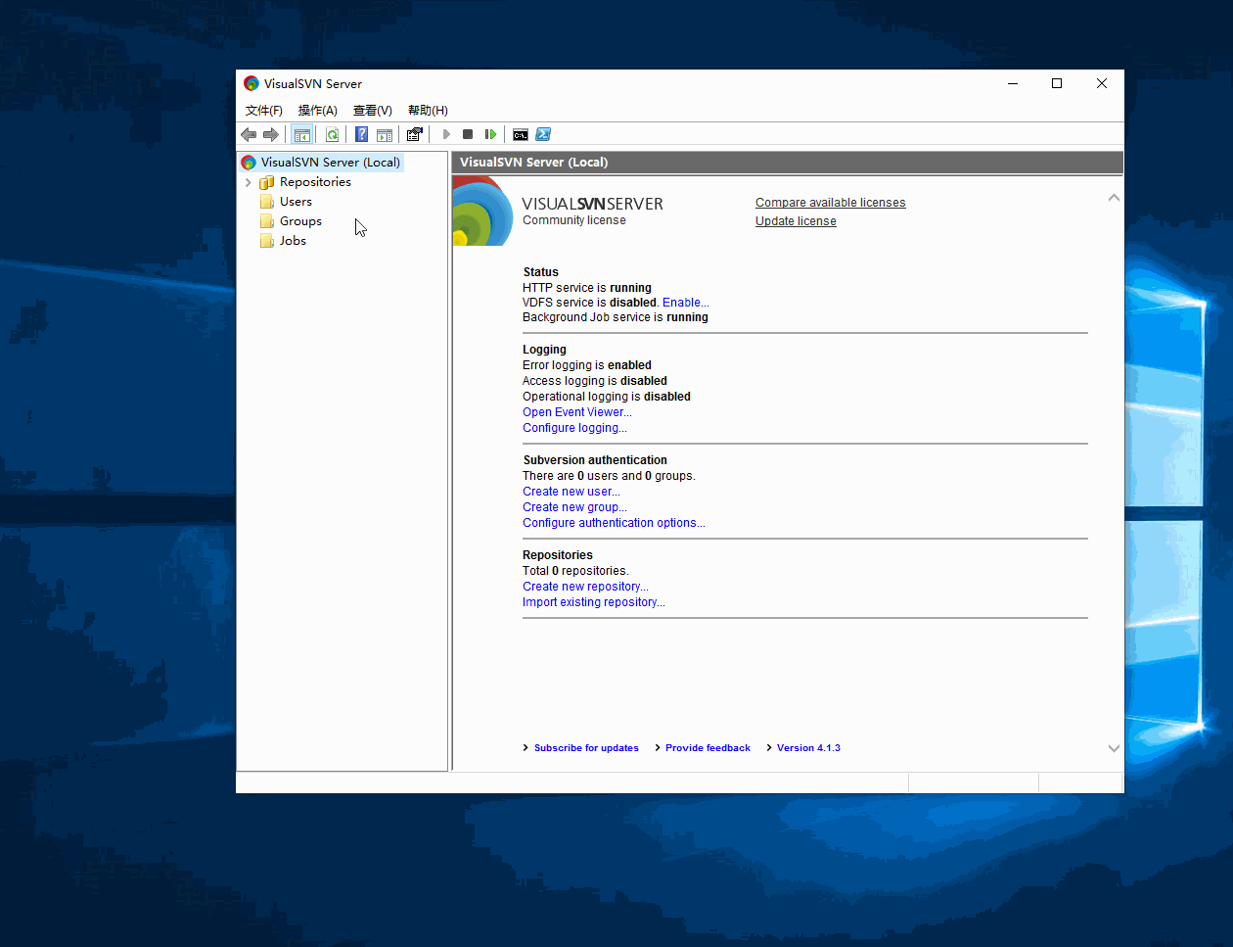Click the scroll down arrow in the right pane

pos(1114,748)
